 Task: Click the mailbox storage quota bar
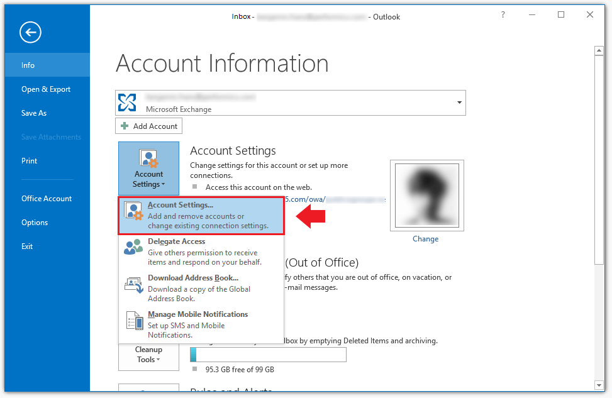[x=267, y=355]
